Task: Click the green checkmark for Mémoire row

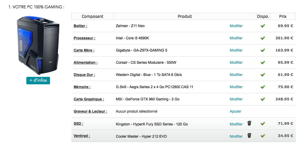Action: tap(263, 87)
